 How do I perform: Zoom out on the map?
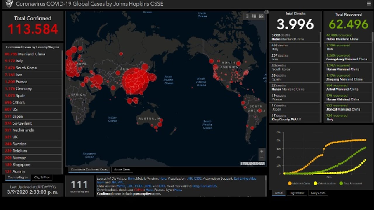262,157
